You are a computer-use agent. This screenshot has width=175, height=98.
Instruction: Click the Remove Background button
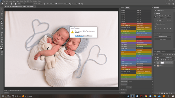click(163, 36)
